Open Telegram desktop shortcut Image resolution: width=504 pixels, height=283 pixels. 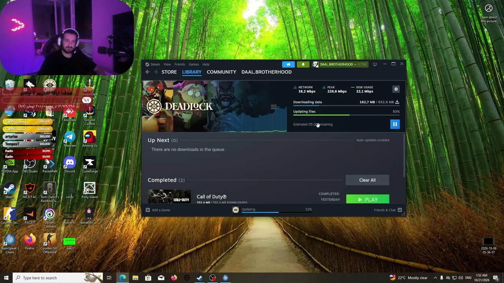coord(70,140)
